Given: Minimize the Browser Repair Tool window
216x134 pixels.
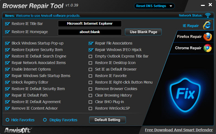Looking at the screenshot, I should 203,5.
